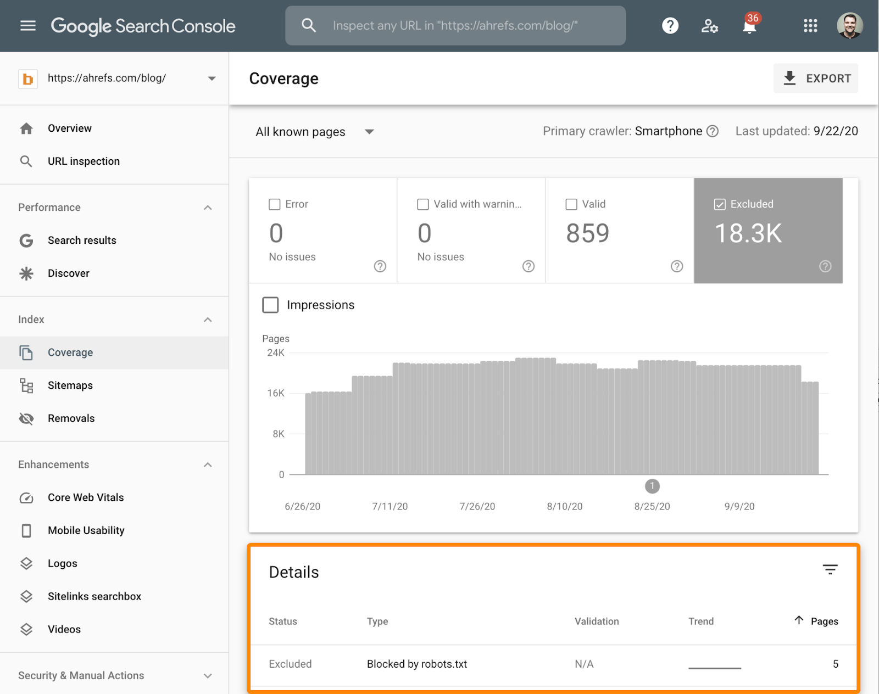Click the Google G Search results icon
Viewport: 879px width, 694px height.
coord(26,240)
